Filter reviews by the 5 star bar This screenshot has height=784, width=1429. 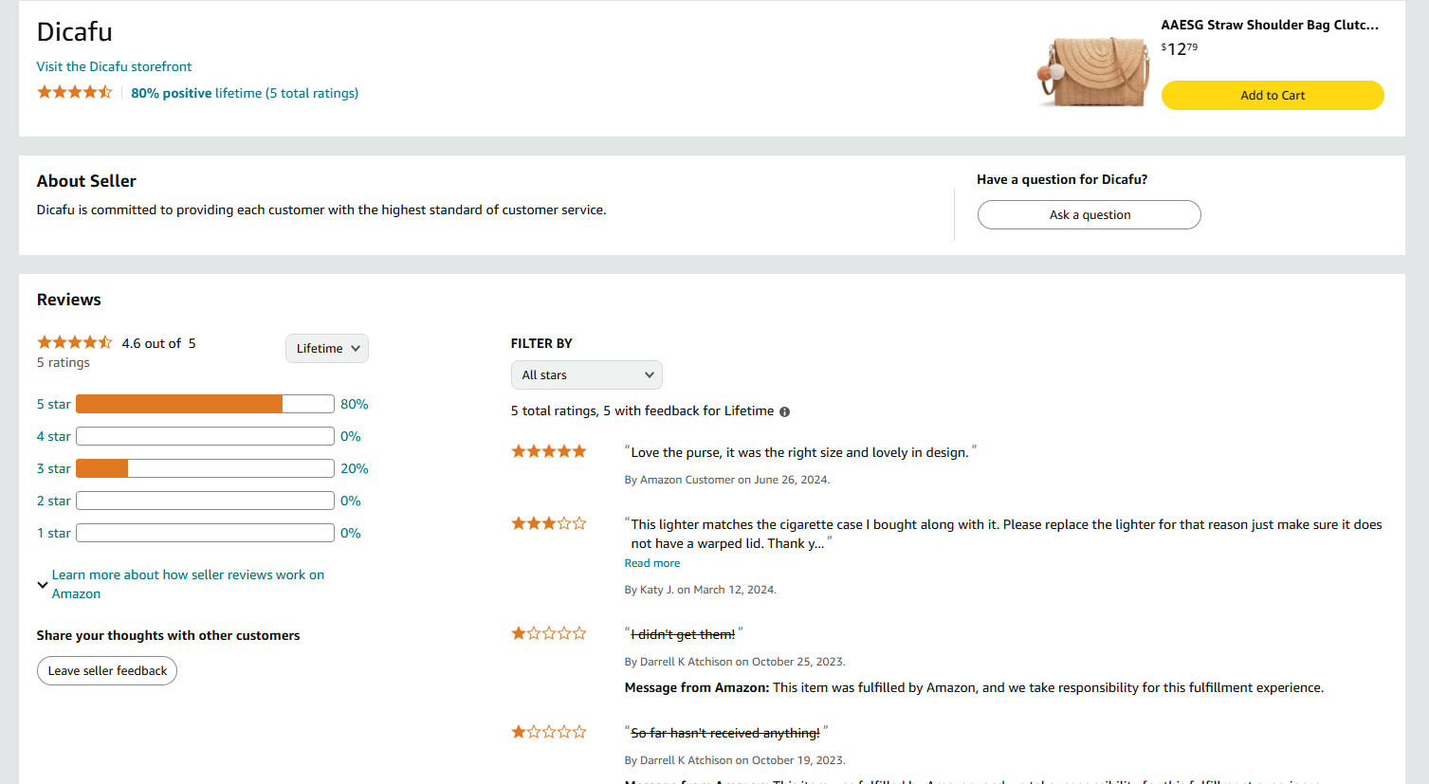(205, 404)
